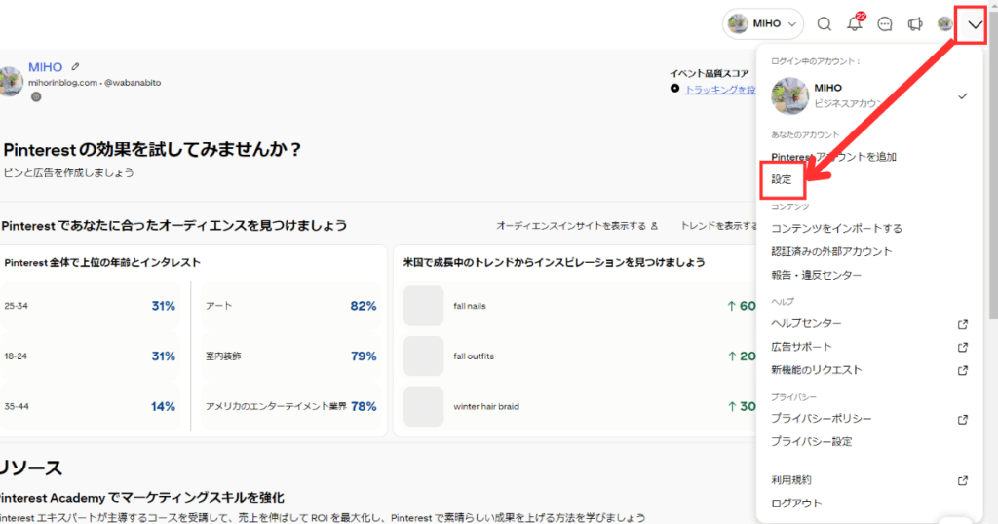Select the 18-24 age row
This screenshot has height=524, width=998.
point(90,356)
